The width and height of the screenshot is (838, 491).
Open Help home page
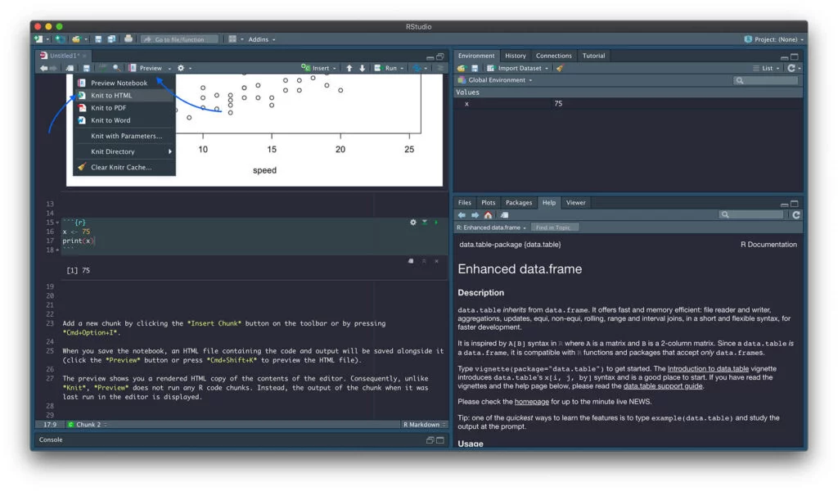coord(488,214)
